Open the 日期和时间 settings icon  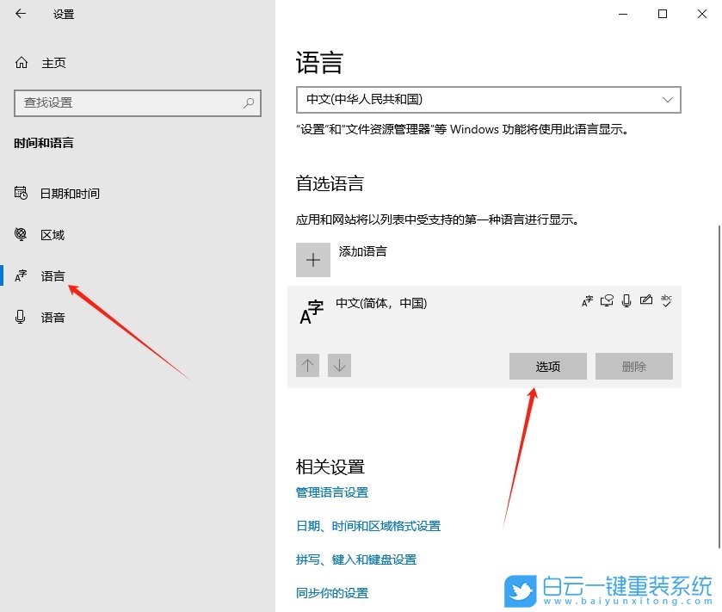pos(20,193)
